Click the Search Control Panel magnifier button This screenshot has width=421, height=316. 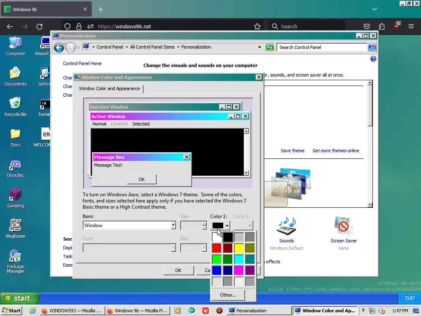[372, 47]
